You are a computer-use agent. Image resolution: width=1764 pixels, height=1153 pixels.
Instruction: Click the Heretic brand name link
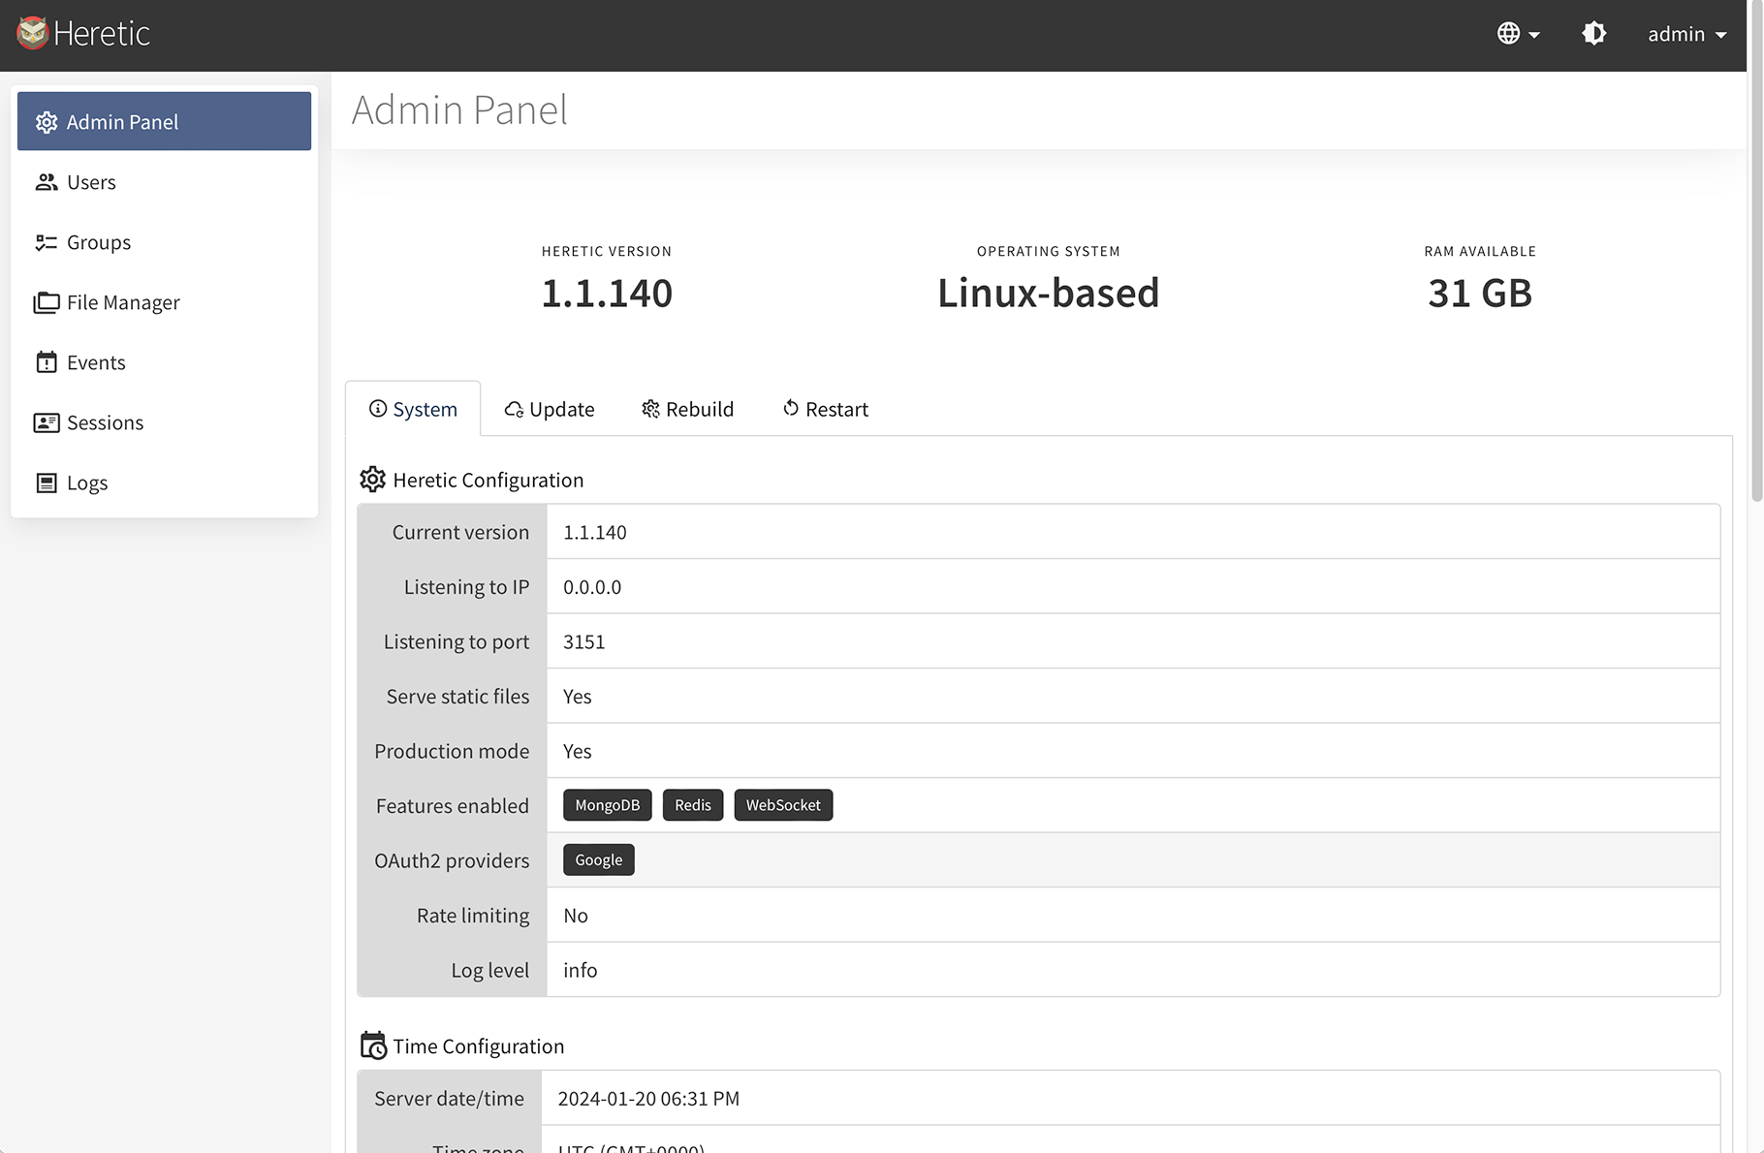[x=102, y=34]
